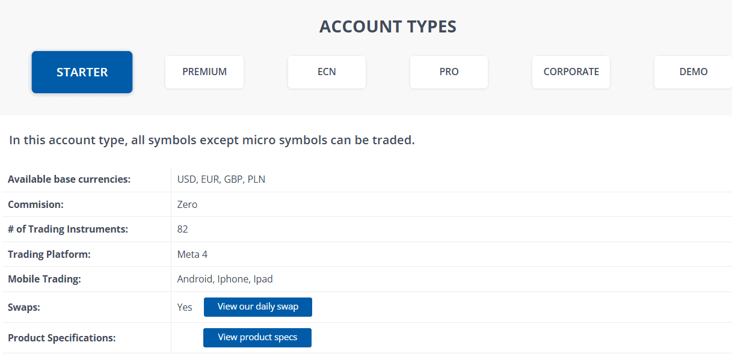Viewport: 732px width, 354px height.
Task: Click the 82 trading instruments count
Action: [182, 229]
